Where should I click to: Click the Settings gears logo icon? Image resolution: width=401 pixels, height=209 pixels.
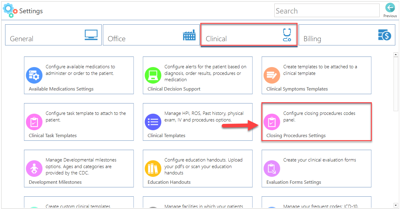pyautogui.click(x=10, y=11)
